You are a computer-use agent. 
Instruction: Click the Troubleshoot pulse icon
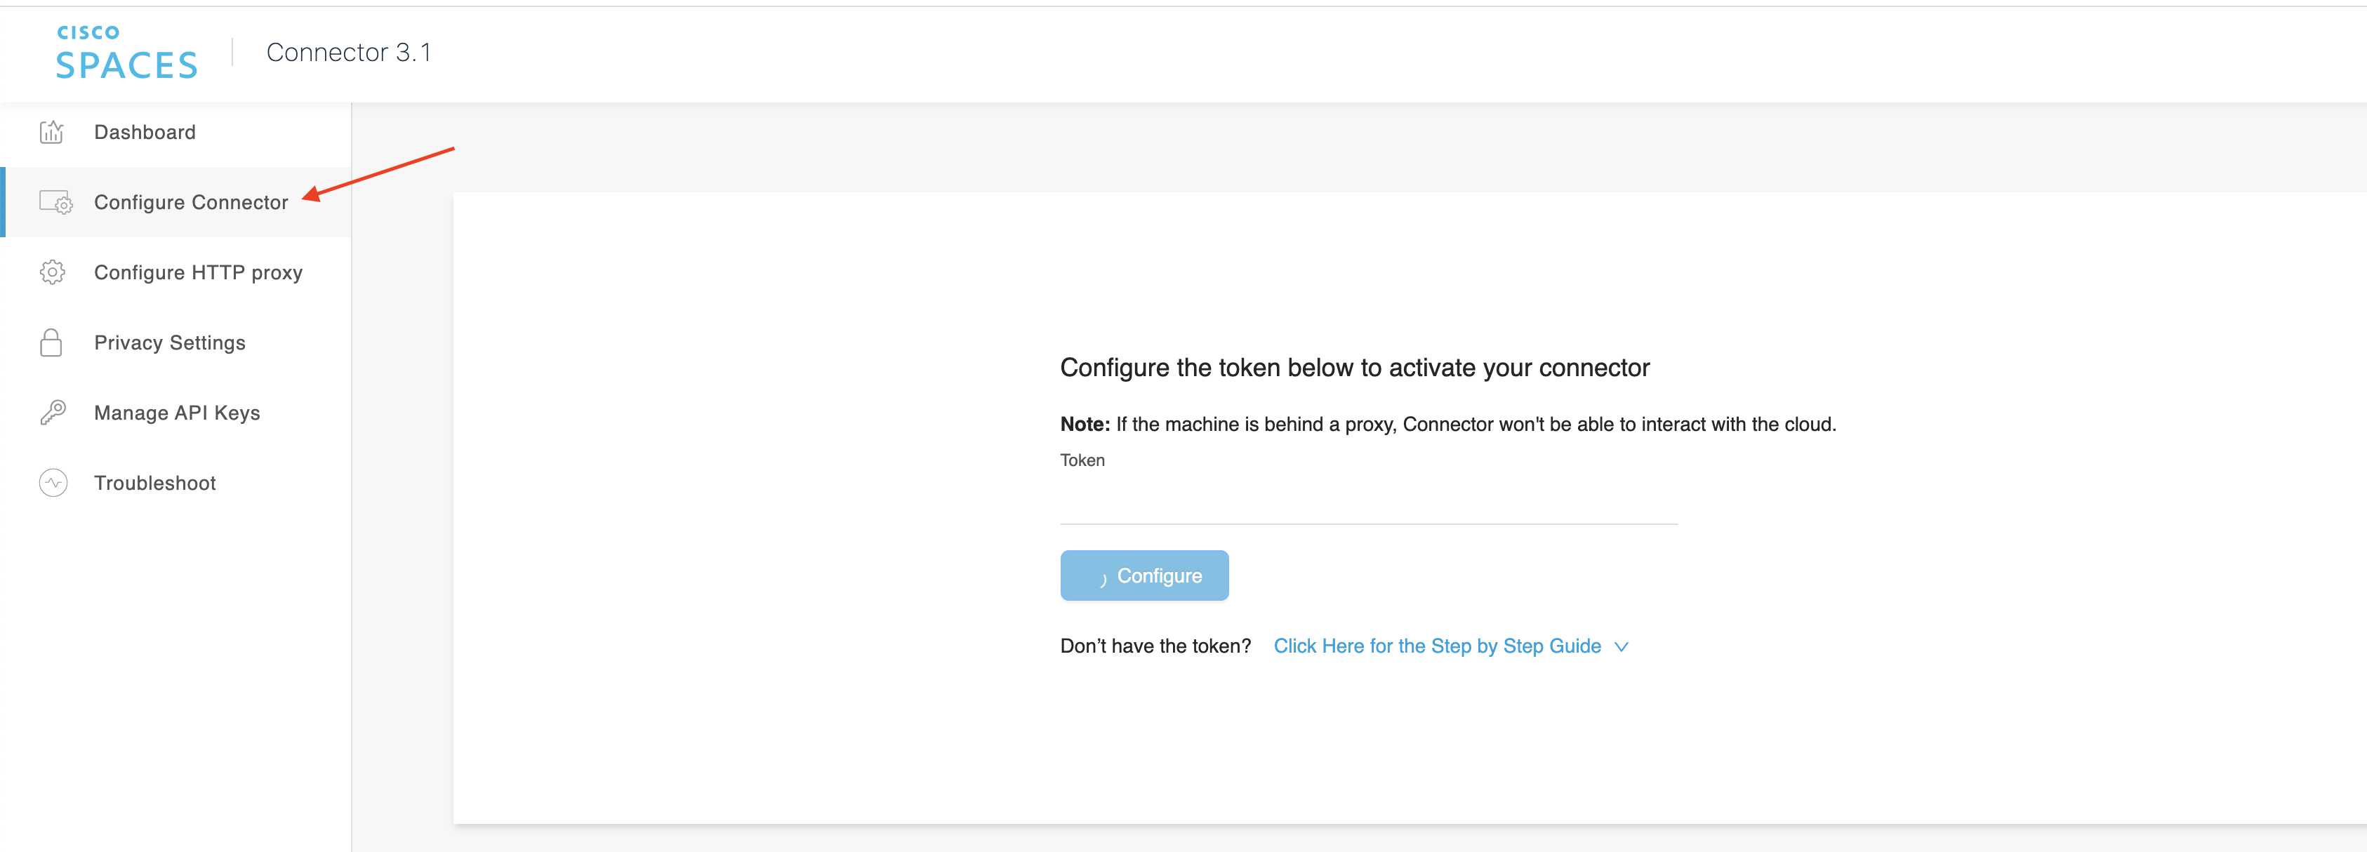(53, 483)
